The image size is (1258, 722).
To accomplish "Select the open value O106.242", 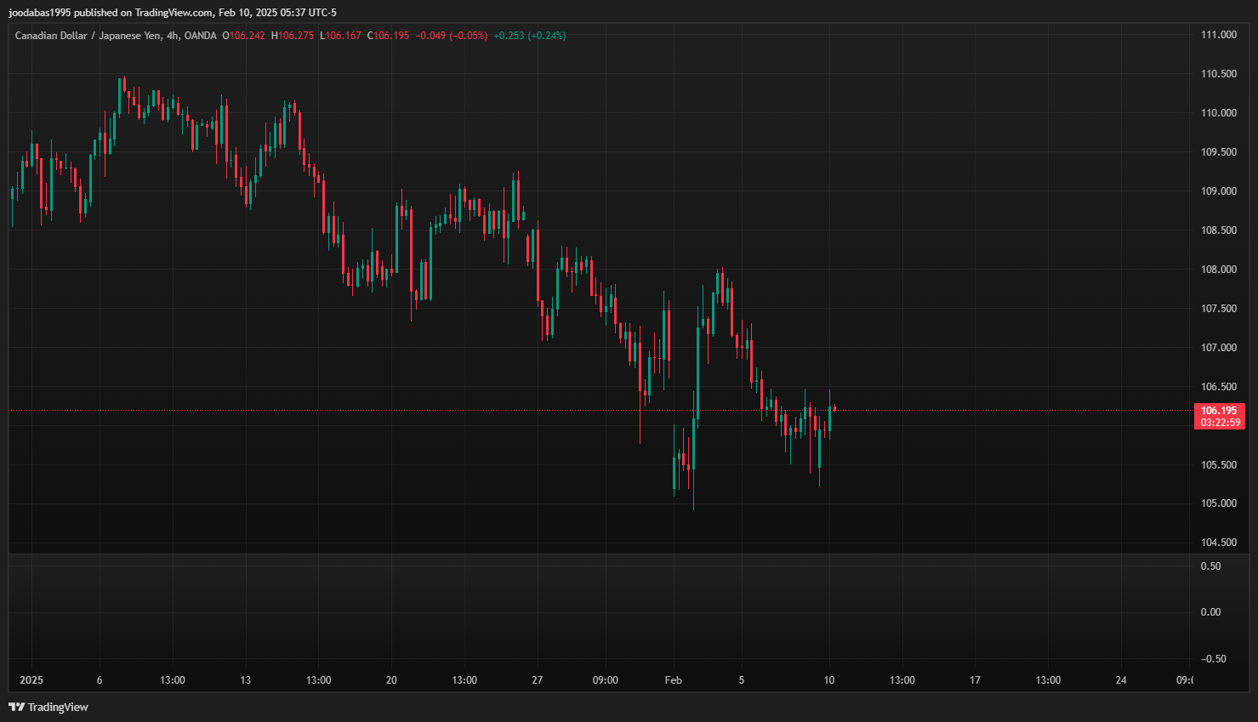I will click(243, 36).
